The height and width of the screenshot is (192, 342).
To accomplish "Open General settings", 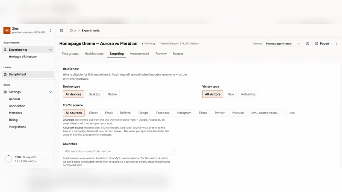I will pos(14,99).
